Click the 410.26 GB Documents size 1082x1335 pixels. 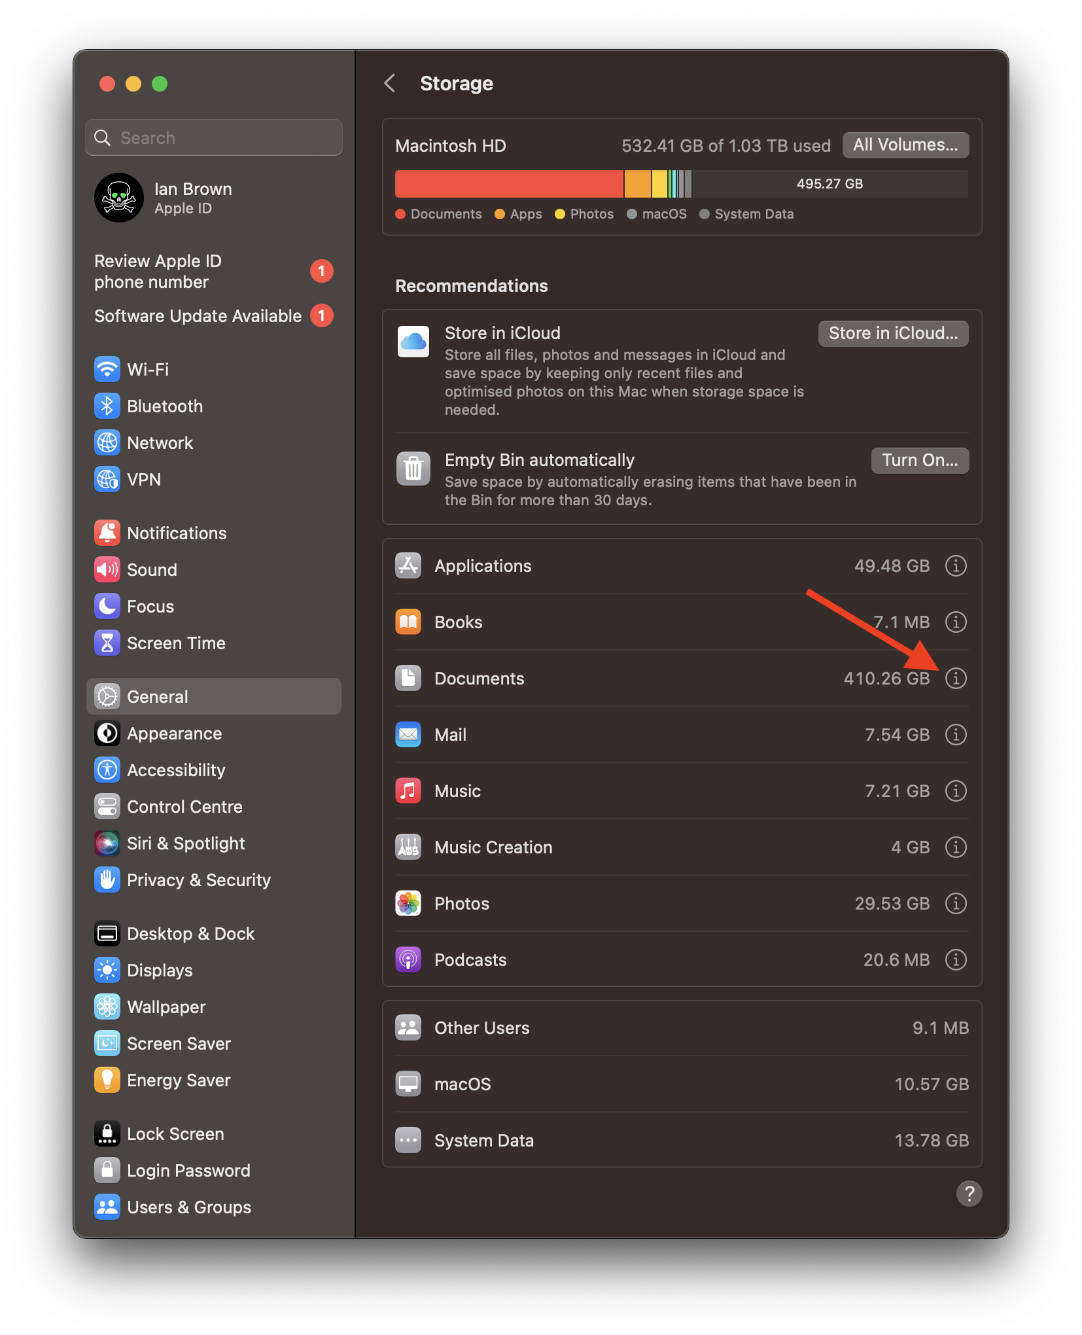point(886,679)
